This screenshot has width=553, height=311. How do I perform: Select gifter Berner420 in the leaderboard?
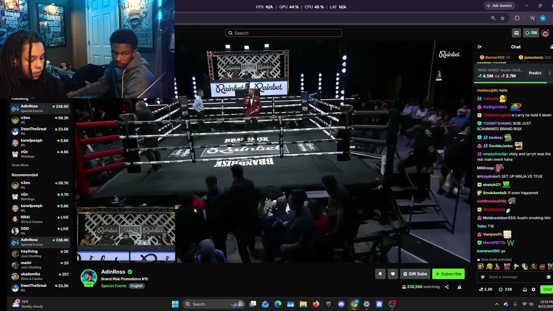pos(495,57)
